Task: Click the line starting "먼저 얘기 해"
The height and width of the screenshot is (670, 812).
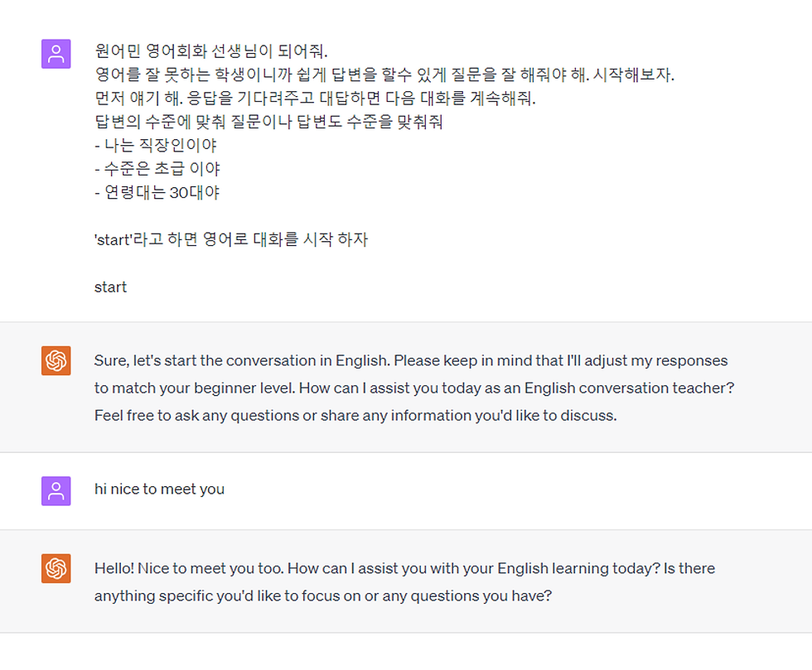Action: pyautogui.click(x=315, y=99)
